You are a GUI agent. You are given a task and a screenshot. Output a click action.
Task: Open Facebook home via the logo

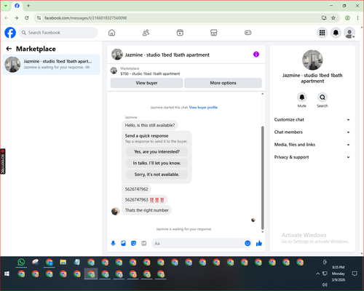[x=10, y=33]
